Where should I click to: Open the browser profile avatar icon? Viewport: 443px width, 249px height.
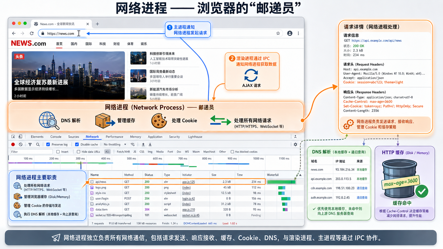[290, 33]
